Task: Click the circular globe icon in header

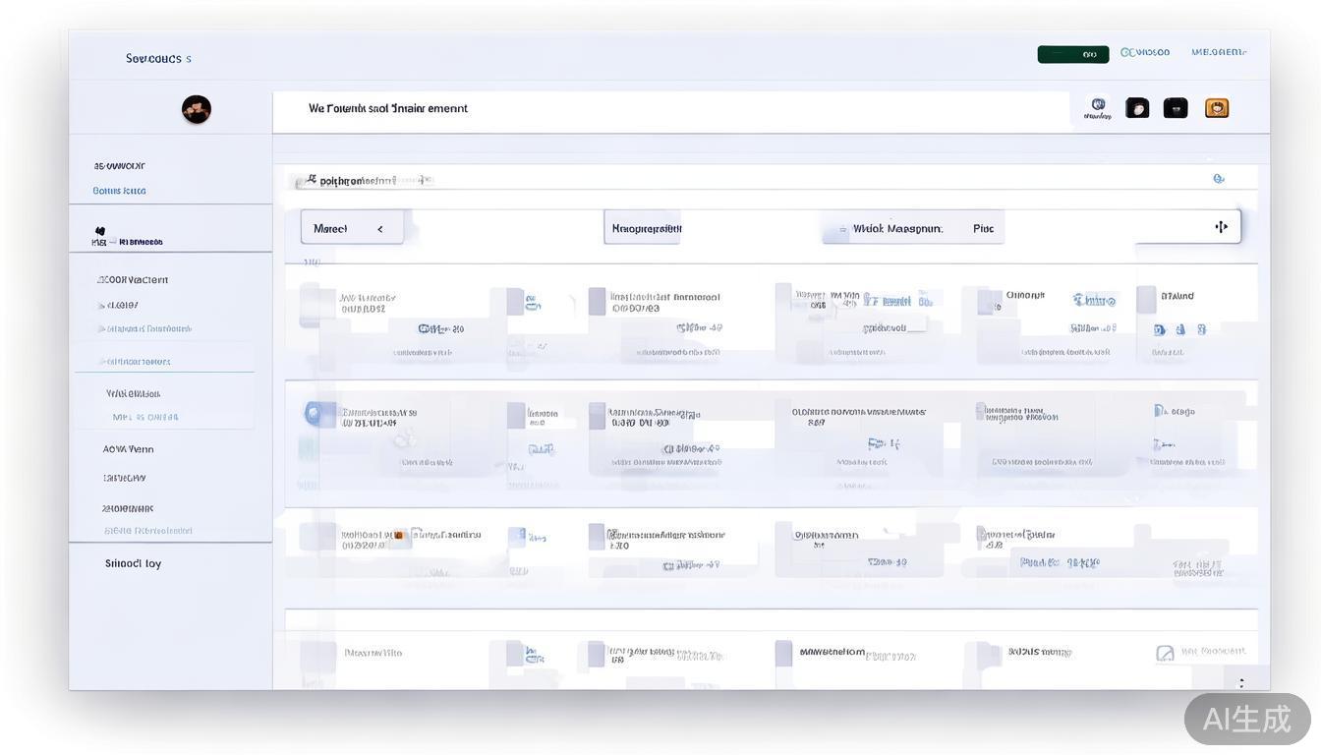Action: click(x=1098, y=106)
